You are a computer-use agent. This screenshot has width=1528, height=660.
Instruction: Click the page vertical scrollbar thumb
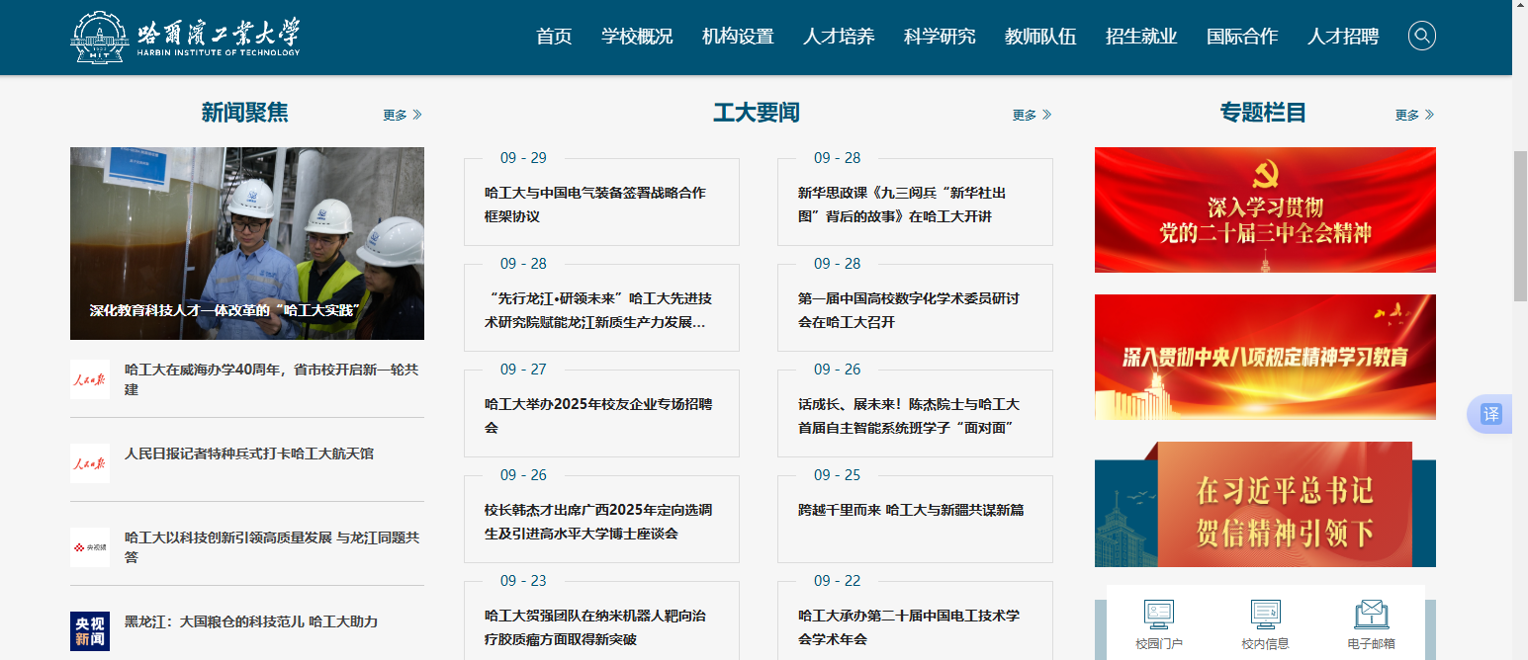click(1520, 225)
